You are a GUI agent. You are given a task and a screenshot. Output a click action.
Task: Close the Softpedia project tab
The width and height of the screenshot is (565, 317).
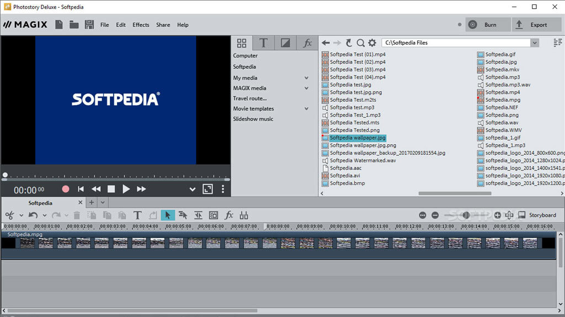click(81, 203)
